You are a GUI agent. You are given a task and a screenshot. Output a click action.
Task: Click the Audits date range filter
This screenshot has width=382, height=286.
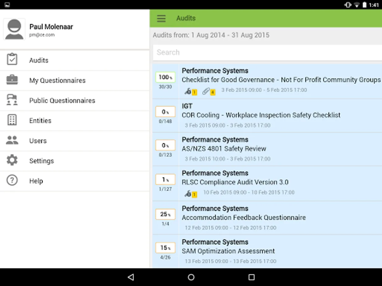[211, 35]
